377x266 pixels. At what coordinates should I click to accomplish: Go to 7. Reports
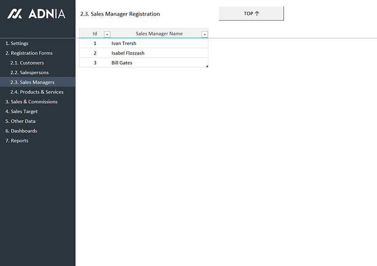click(x=16, y=141)
